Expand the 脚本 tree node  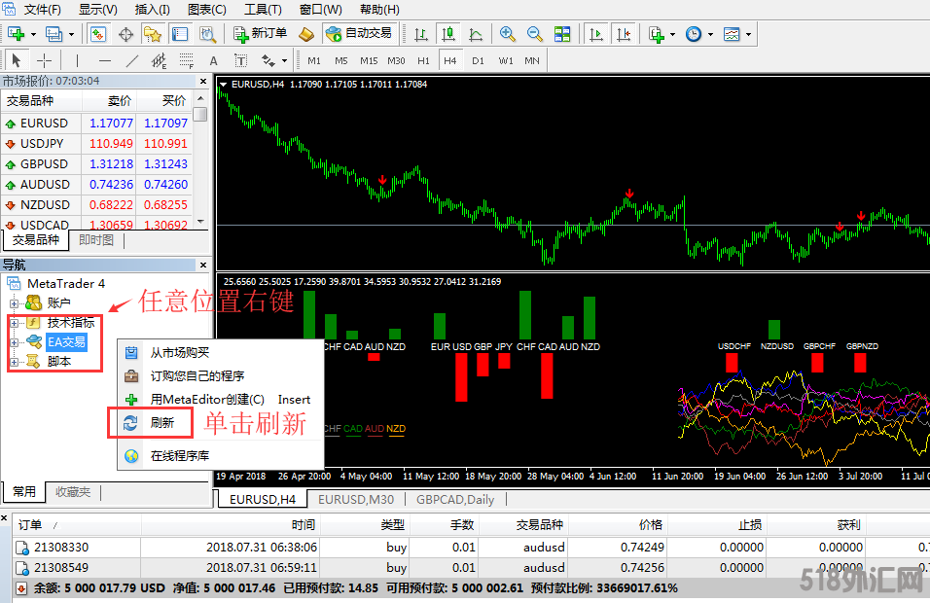click(14, 362)
